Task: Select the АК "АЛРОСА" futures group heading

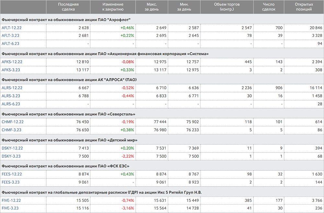Action: pos(69,80)
